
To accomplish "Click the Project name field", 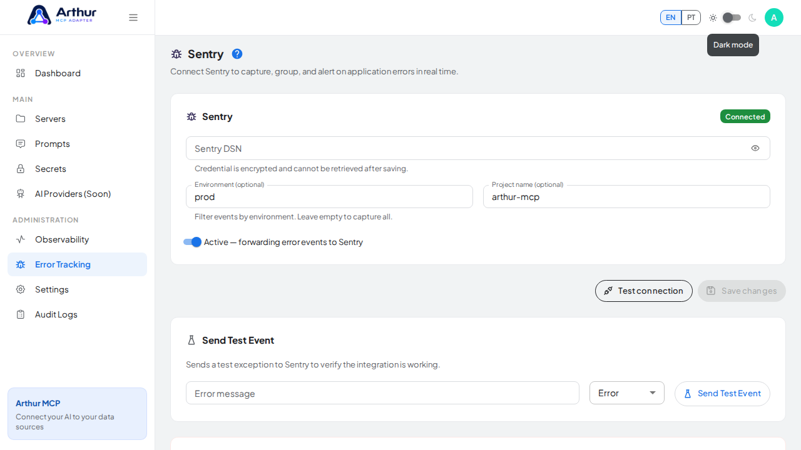I will click(x=626, y=197).
